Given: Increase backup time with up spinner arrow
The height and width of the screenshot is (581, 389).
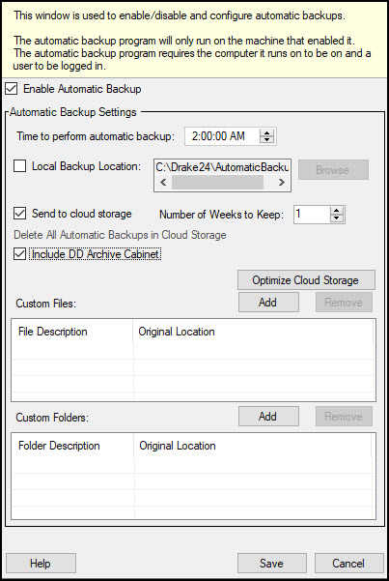Looking at the screenshot, I should click(x=266, y=133).
